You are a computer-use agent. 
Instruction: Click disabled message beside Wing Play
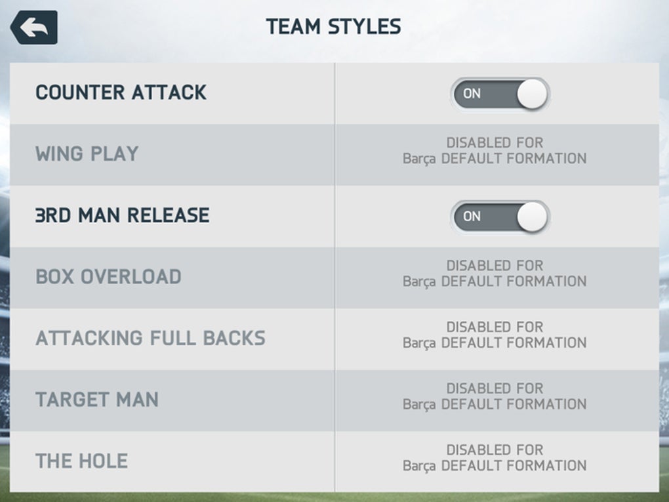[495, 151]
